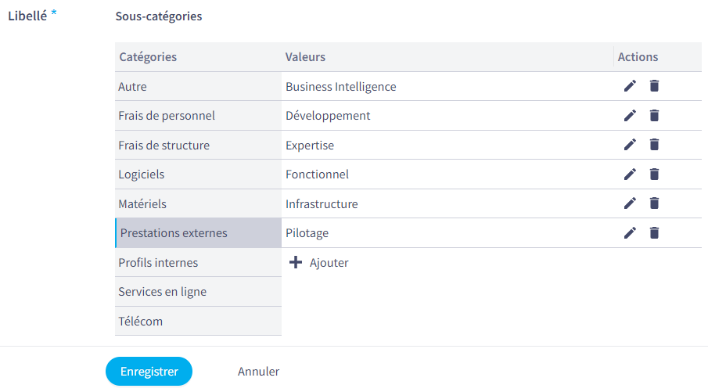This screenshot has width=708, height=392.
Task: Edit the Fonctionnel value
Action: [x=630, y=174]
